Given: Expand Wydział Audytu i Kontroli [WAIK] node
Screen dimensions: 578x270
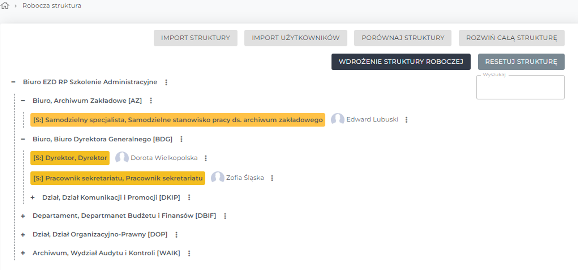Looking at the screenshot, I should tap(23, 253).
